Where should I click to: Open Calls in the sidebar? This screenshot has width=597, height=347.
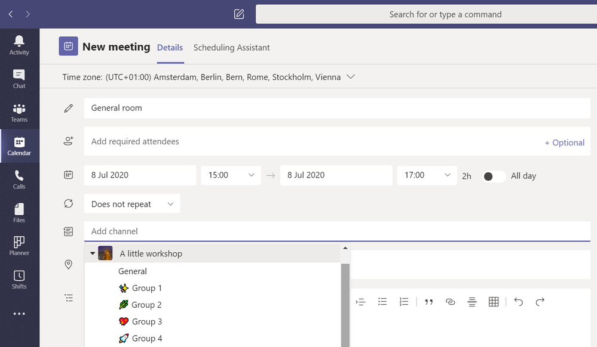coord(19,179)
